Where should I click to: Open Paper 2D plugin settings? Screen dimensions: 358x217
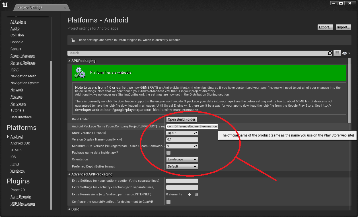pyautogui.click(x=18, y=190)
